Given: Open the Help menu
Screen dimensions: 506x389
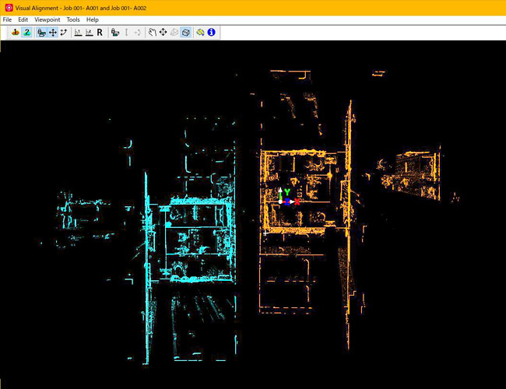Looking at the screenshot, I should point(93,19).
